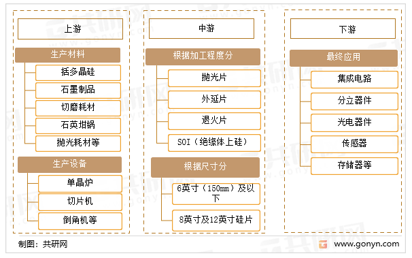Screen dimensions: 412x258
Task: Select the 生产设备 category bar
Action: click(69, 165)
